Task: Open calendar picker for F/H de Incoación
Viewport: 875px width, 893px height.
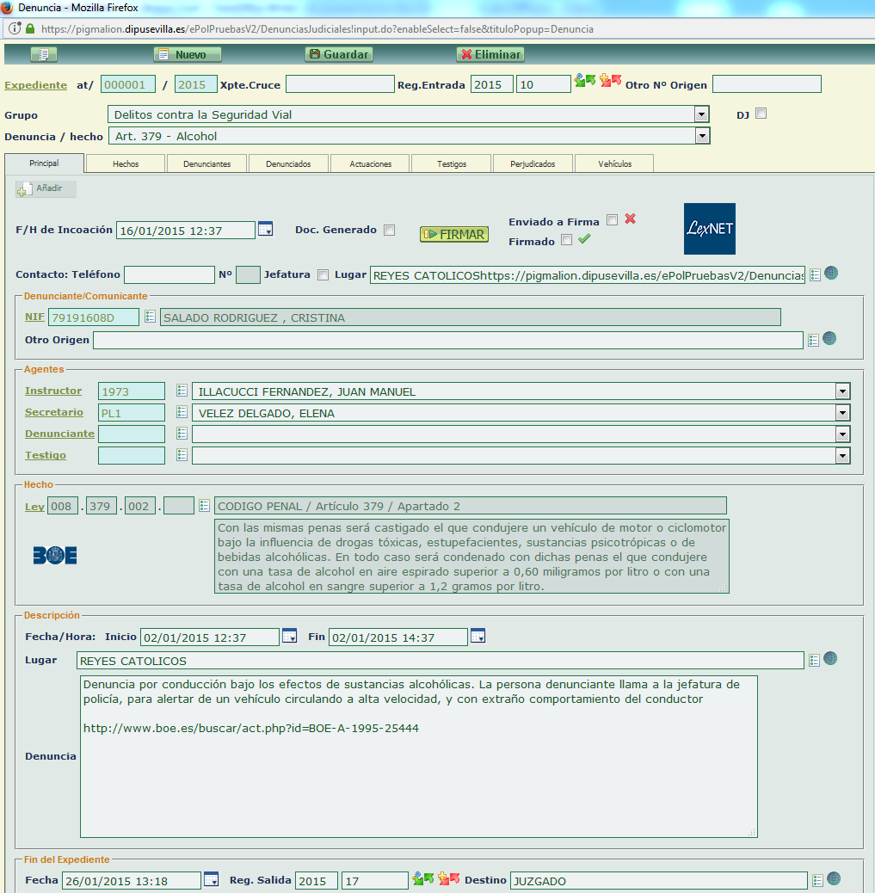Action: click(266, 230)
